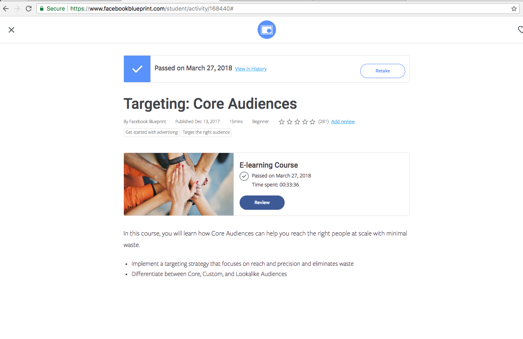
Task: Reload the current page
Action: point(28,8)
